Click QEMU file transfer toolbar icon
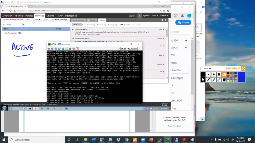 click(x=77, y=49)
